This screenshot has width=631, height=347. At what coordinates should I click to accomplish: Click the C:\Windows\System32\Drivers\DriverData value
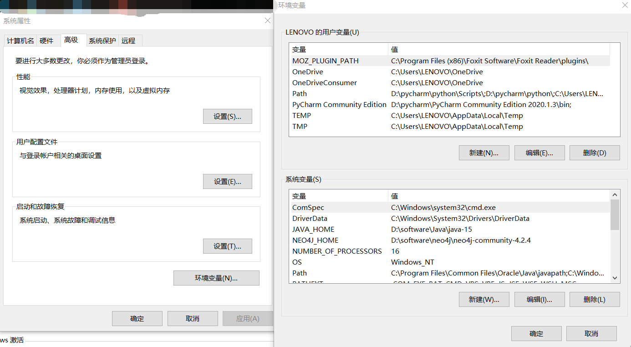click(460, 219)
